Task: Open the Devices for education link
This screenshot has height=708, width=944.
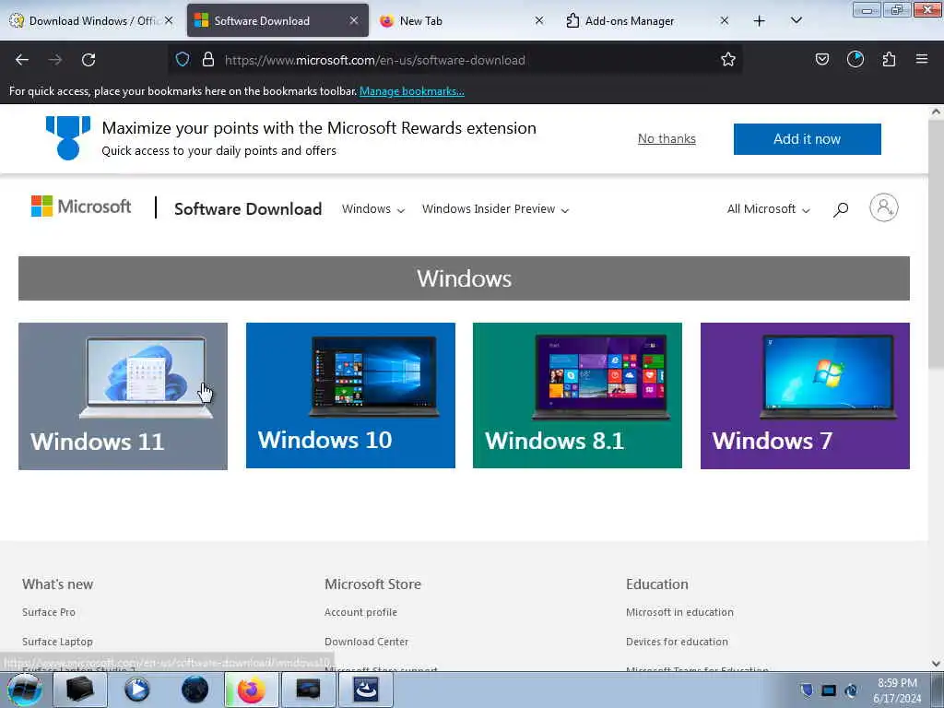Action: (x=677, y=642)
